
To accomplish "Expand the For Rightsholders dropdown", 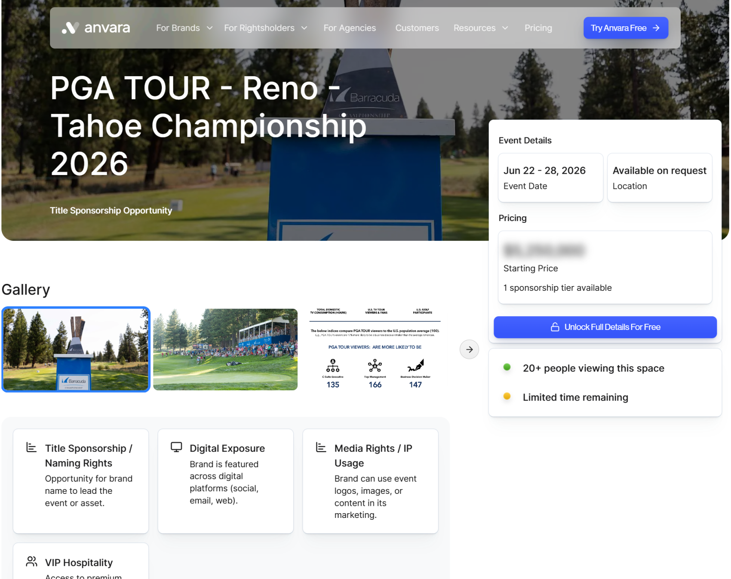I will pos(265,28).
